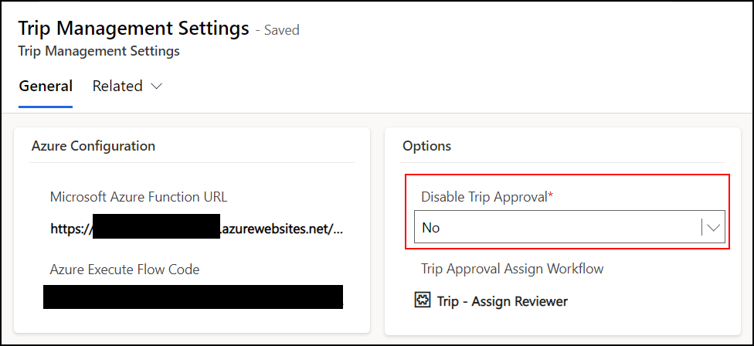
Task: Click the Disable Trip Approval label
Action: [484, 197]
